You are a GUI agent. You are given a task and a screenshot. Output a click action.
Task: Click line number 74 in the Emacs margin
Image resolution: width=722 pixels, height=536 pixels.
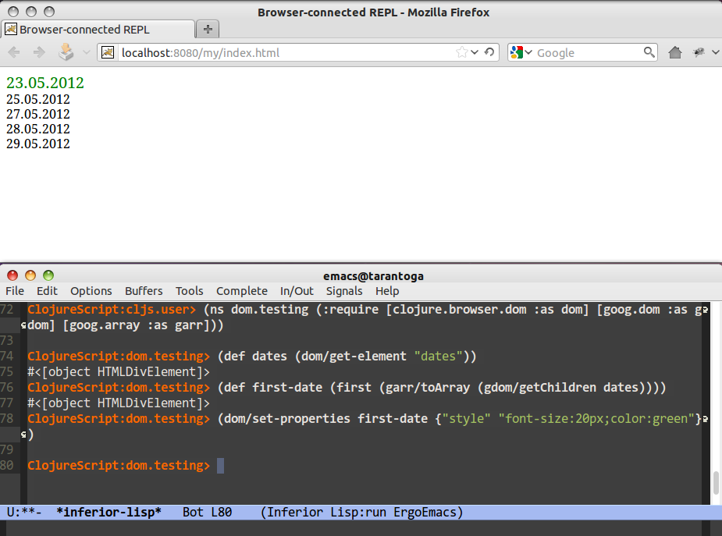point(7,356)
